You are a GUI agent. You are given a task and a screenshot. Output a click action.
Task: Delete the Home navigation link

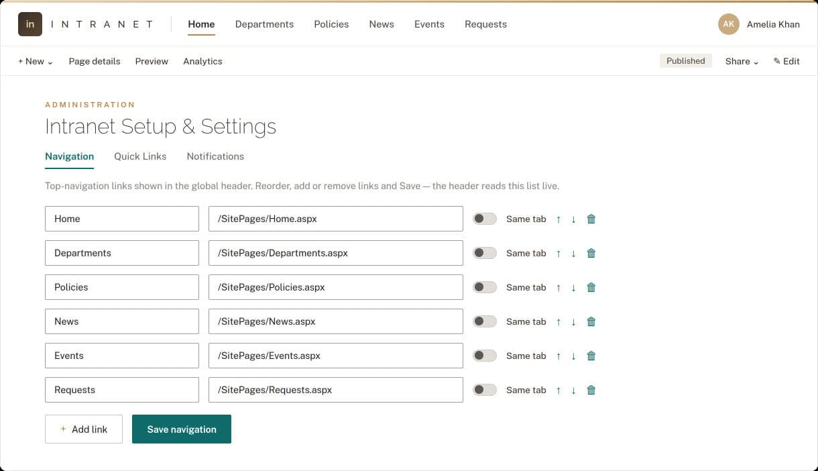pyautogui.click(x=591, y=219)
